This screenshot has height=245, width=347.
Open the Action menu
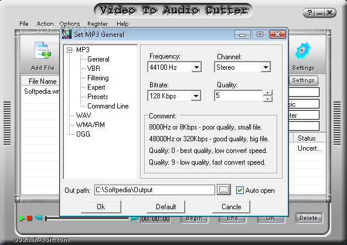point(45,23)
